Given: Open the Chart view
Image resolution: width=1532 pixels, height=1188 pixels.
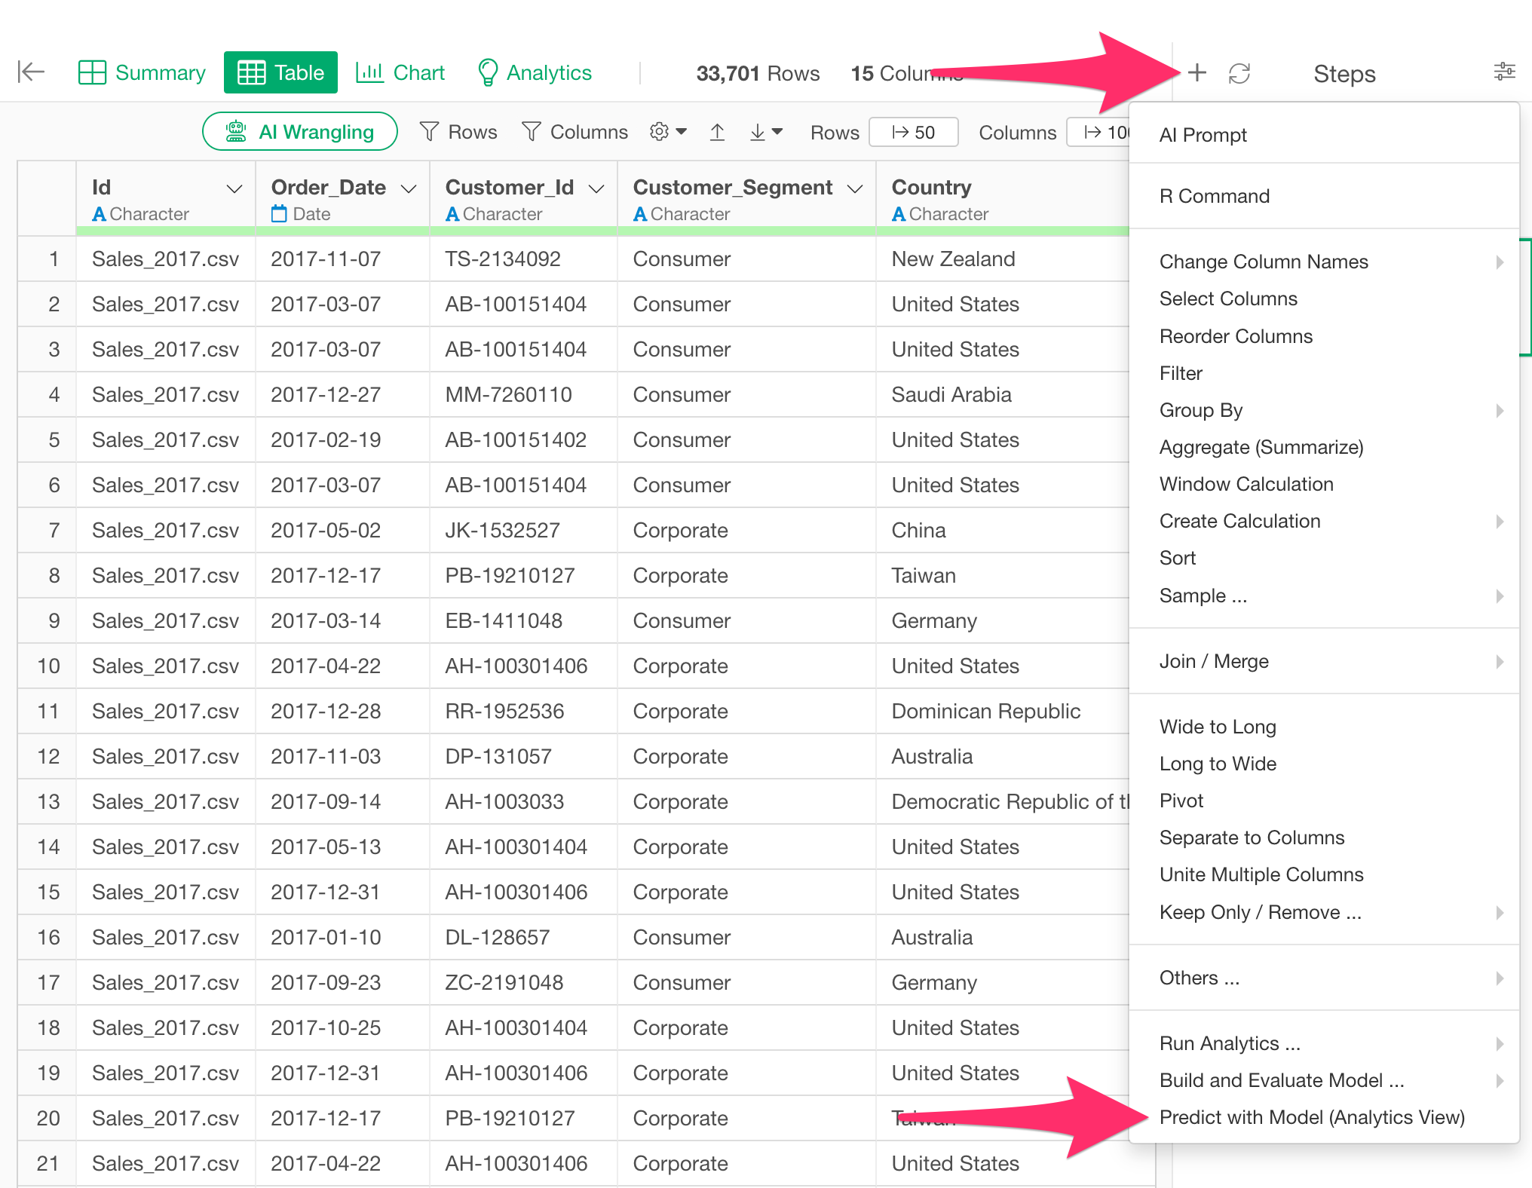Looking at the screenshot, I should pos(400,72).
